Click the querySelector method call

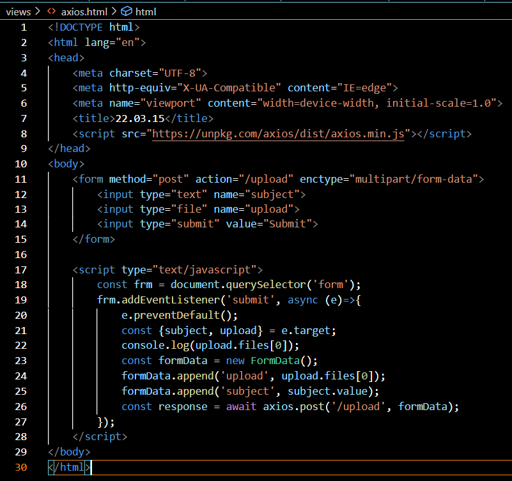[x=266, y=284]
